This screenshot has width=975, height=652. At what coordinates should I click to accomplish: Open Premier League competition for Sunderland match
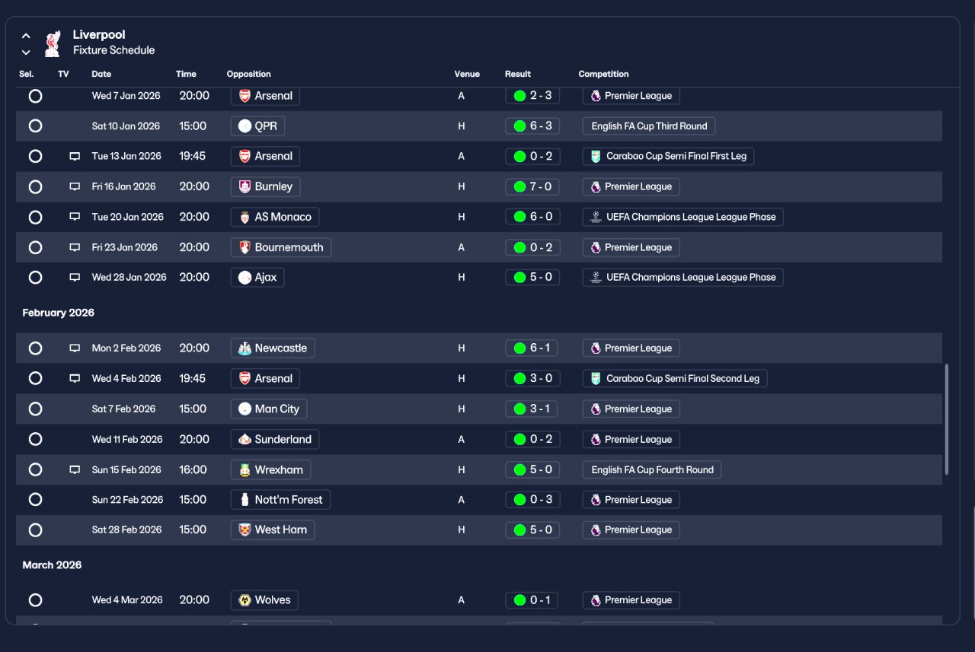pyautogui.click(x=631, y=439)
